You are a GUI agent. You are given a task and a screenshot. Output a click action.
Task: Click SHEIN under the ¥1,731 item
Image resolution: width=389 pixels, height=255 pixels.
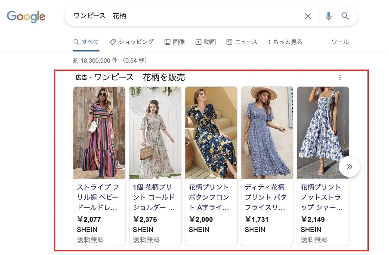pos(255,230)
